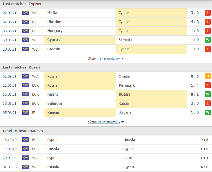The image size is (212, 172).
Task: Click the EUR label in Russia vs Denmark row
Action: pyautogui.click(x=35, y=86)
